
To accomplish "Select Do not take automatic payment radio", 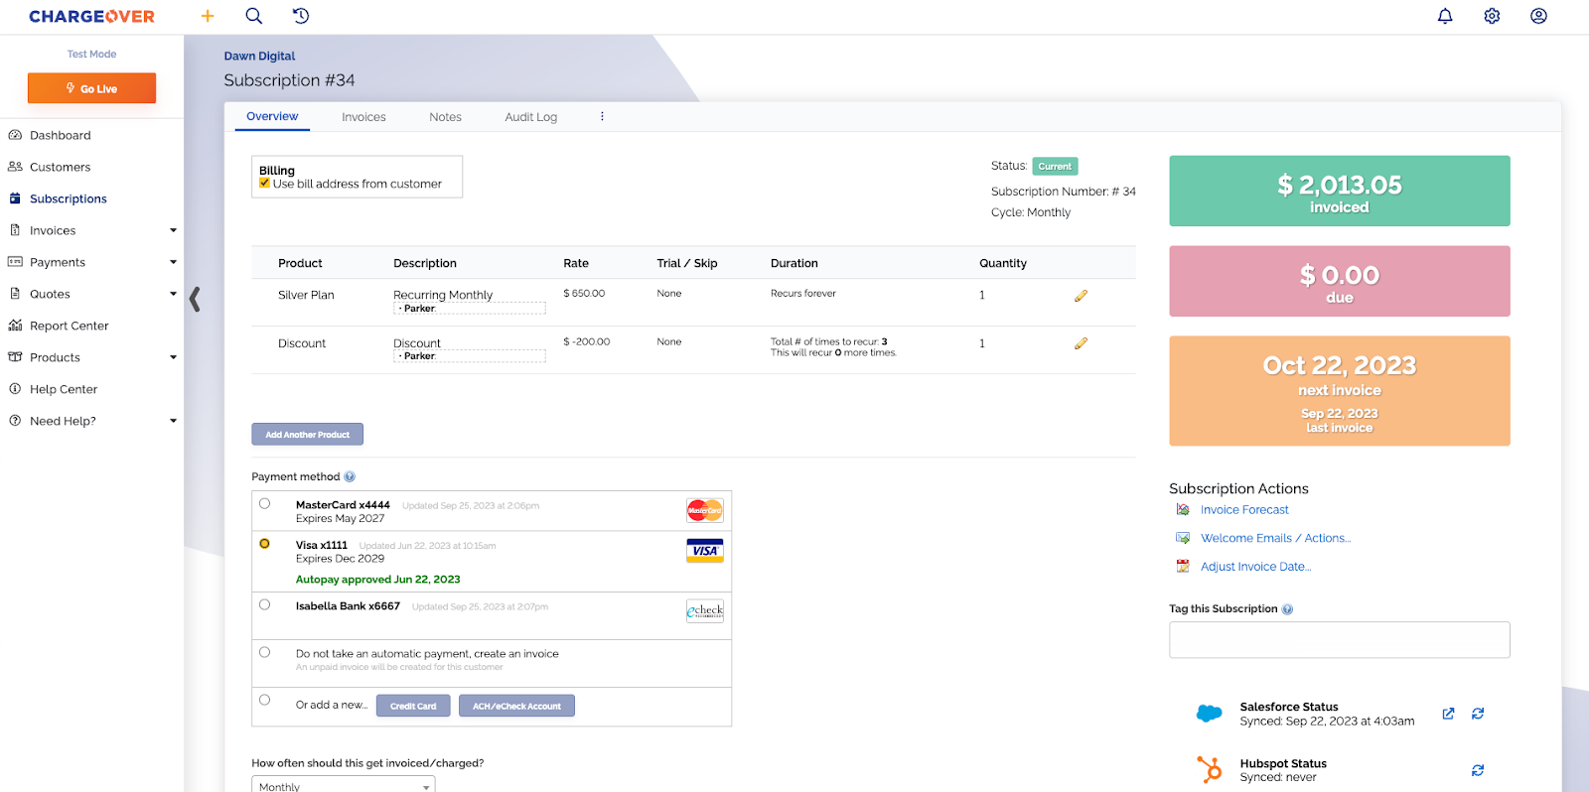I will tap(264, 652).
